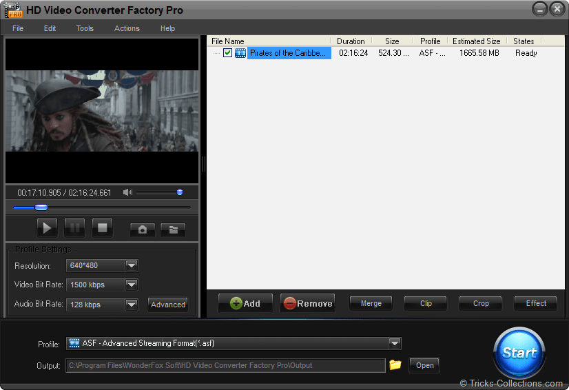This screenshot has height=390, width=569.
Task: Click the Merge button
Action: (371, 303)
